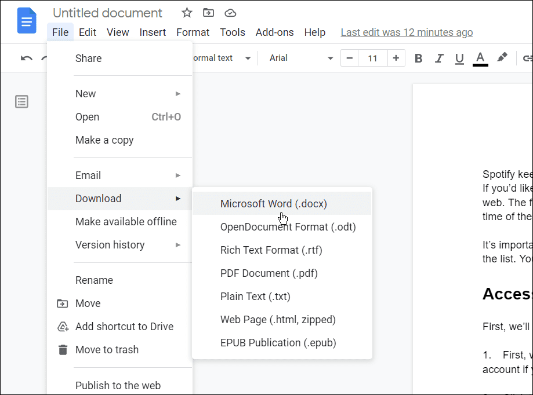This screenshot has height=395, width=533.
Task: Download as Microsoft Word (.docx)
Action: pos(282,204)
